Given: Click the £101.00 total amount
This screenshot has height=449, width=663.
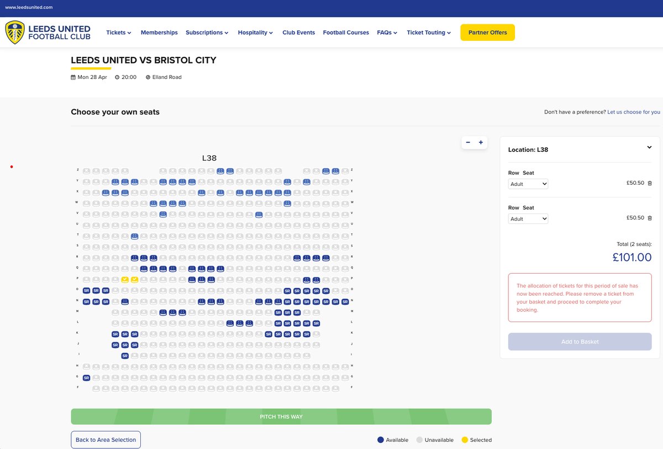Looking at the screenshot, I should 632,257.
